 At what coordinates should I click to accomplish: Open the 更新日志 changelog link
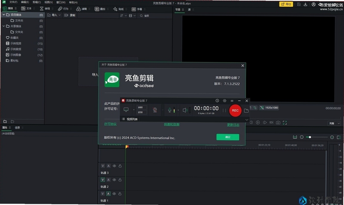point(233,125)
